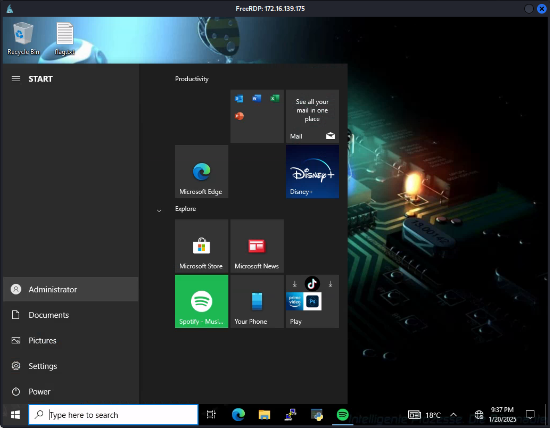Launch the Spotify Music tile
Viewport: 550px width, 428px height.
(x=202, y=301)
